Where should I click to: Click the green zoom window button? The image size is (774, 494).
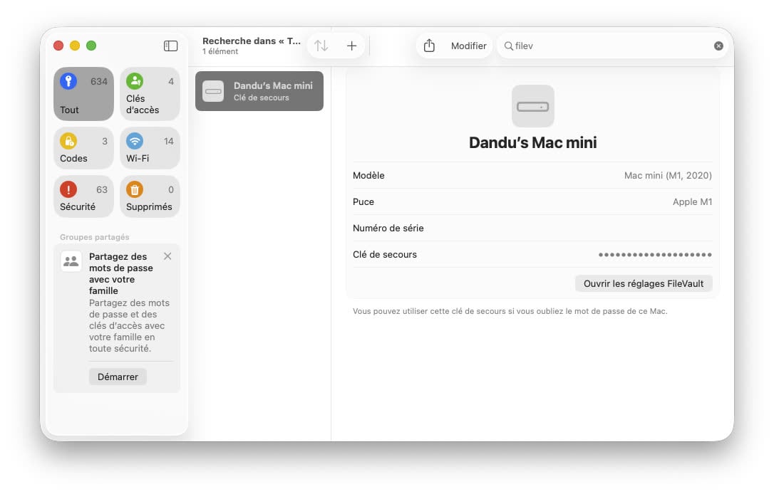(x=91, y=46)
